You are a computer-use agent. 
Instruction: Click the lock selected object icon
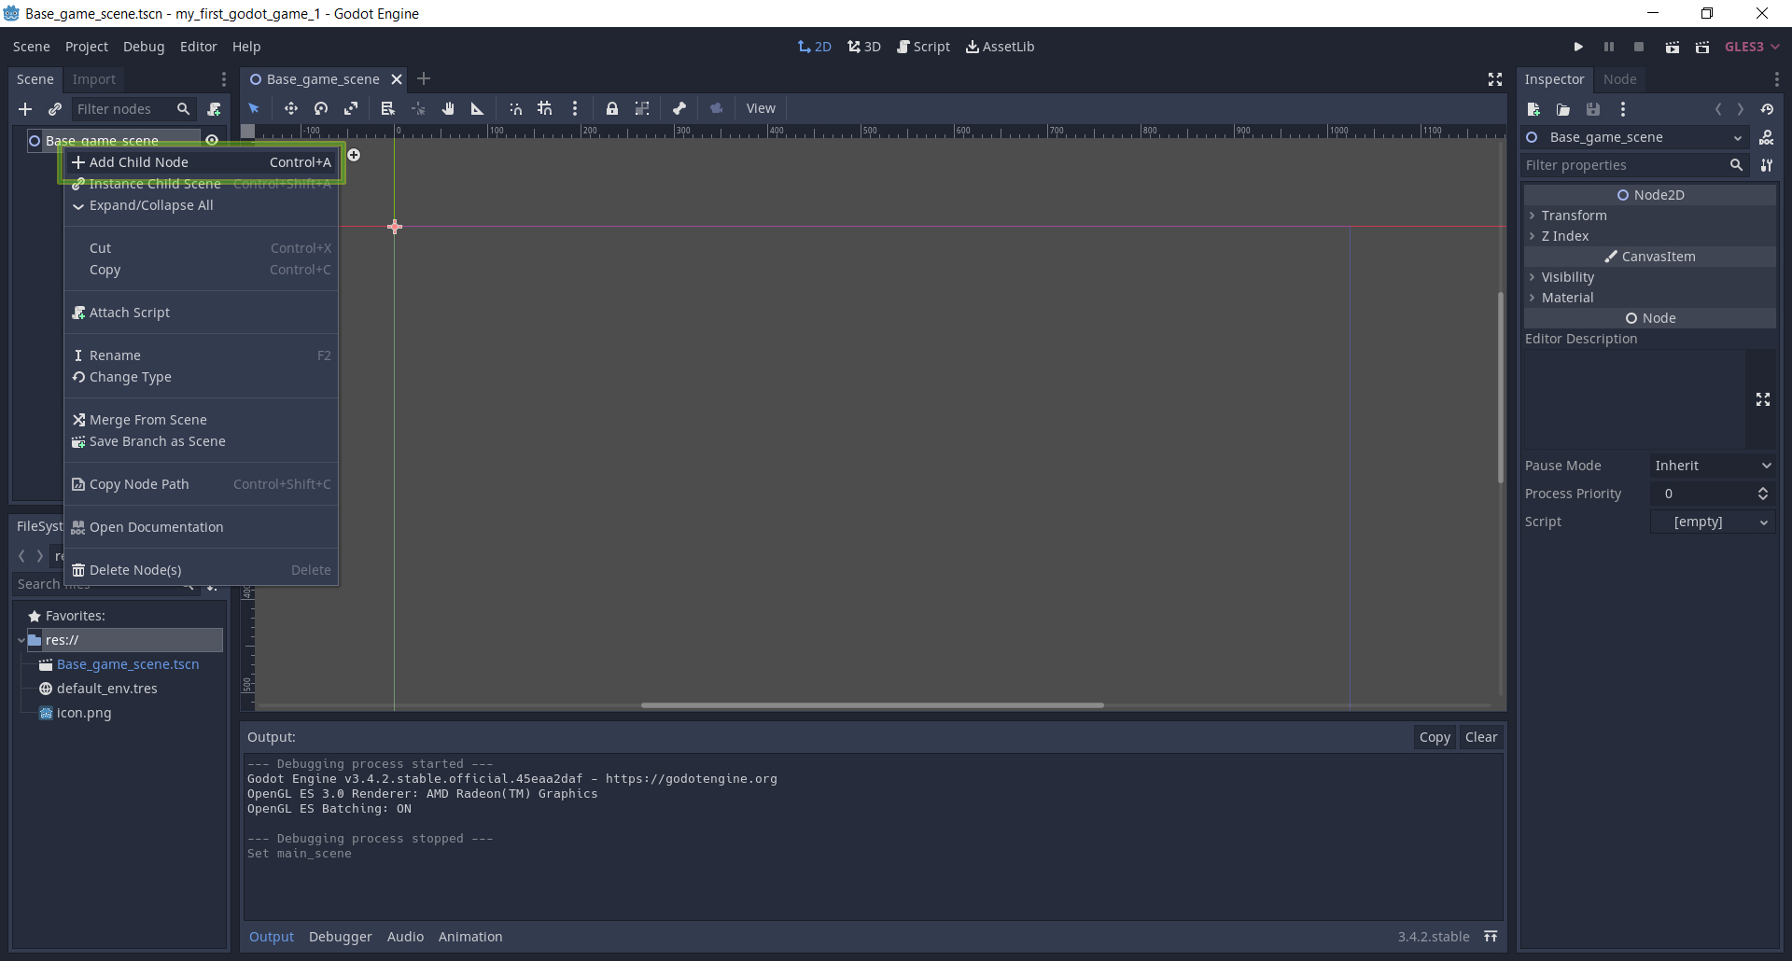pyautogui.click(x=612, y=108)
